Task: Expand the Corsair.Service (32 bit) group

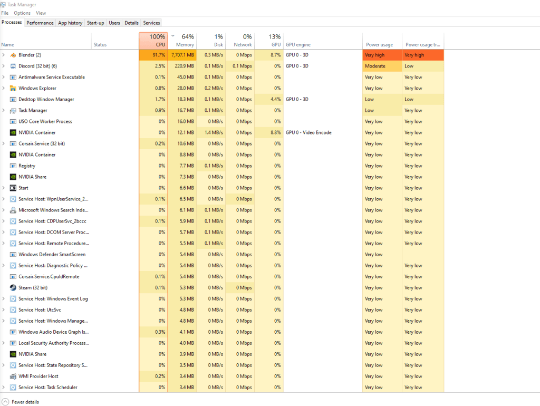Action: coord(4,143)
